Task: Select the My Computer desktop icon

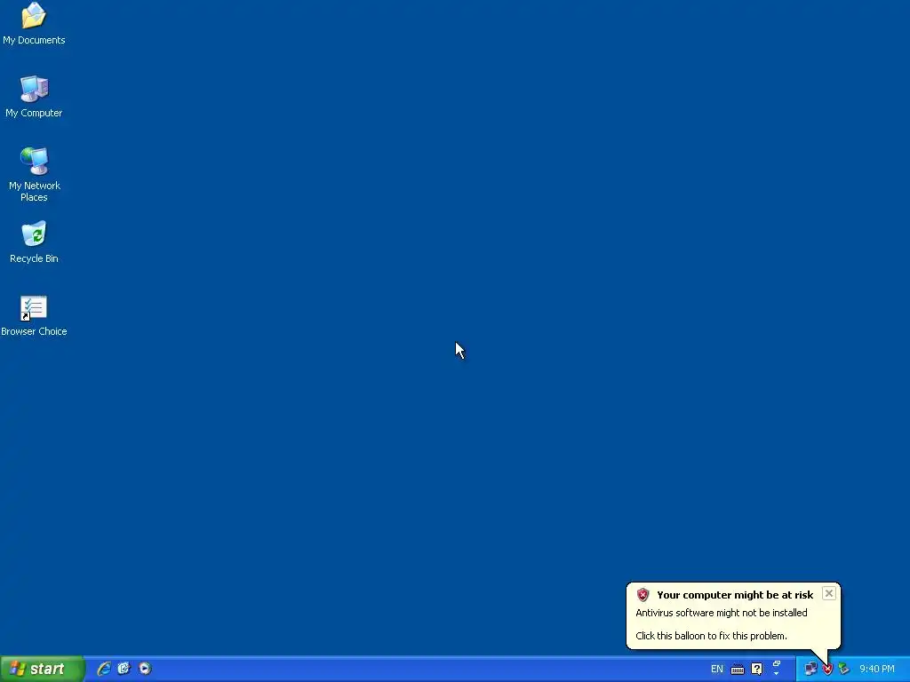Action: (34, 97)
